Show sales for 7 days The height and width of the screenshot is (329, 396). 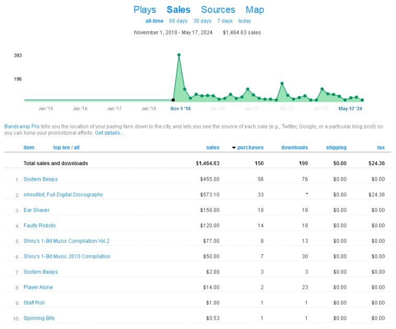tap(225, 21)
